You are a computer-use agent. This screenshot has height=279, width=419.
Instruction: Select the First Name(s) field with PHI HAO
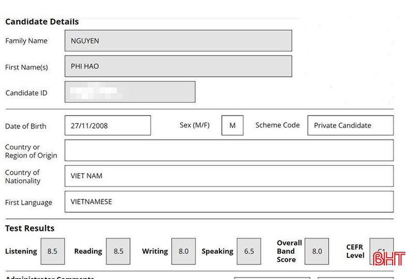tap(178, 67)
